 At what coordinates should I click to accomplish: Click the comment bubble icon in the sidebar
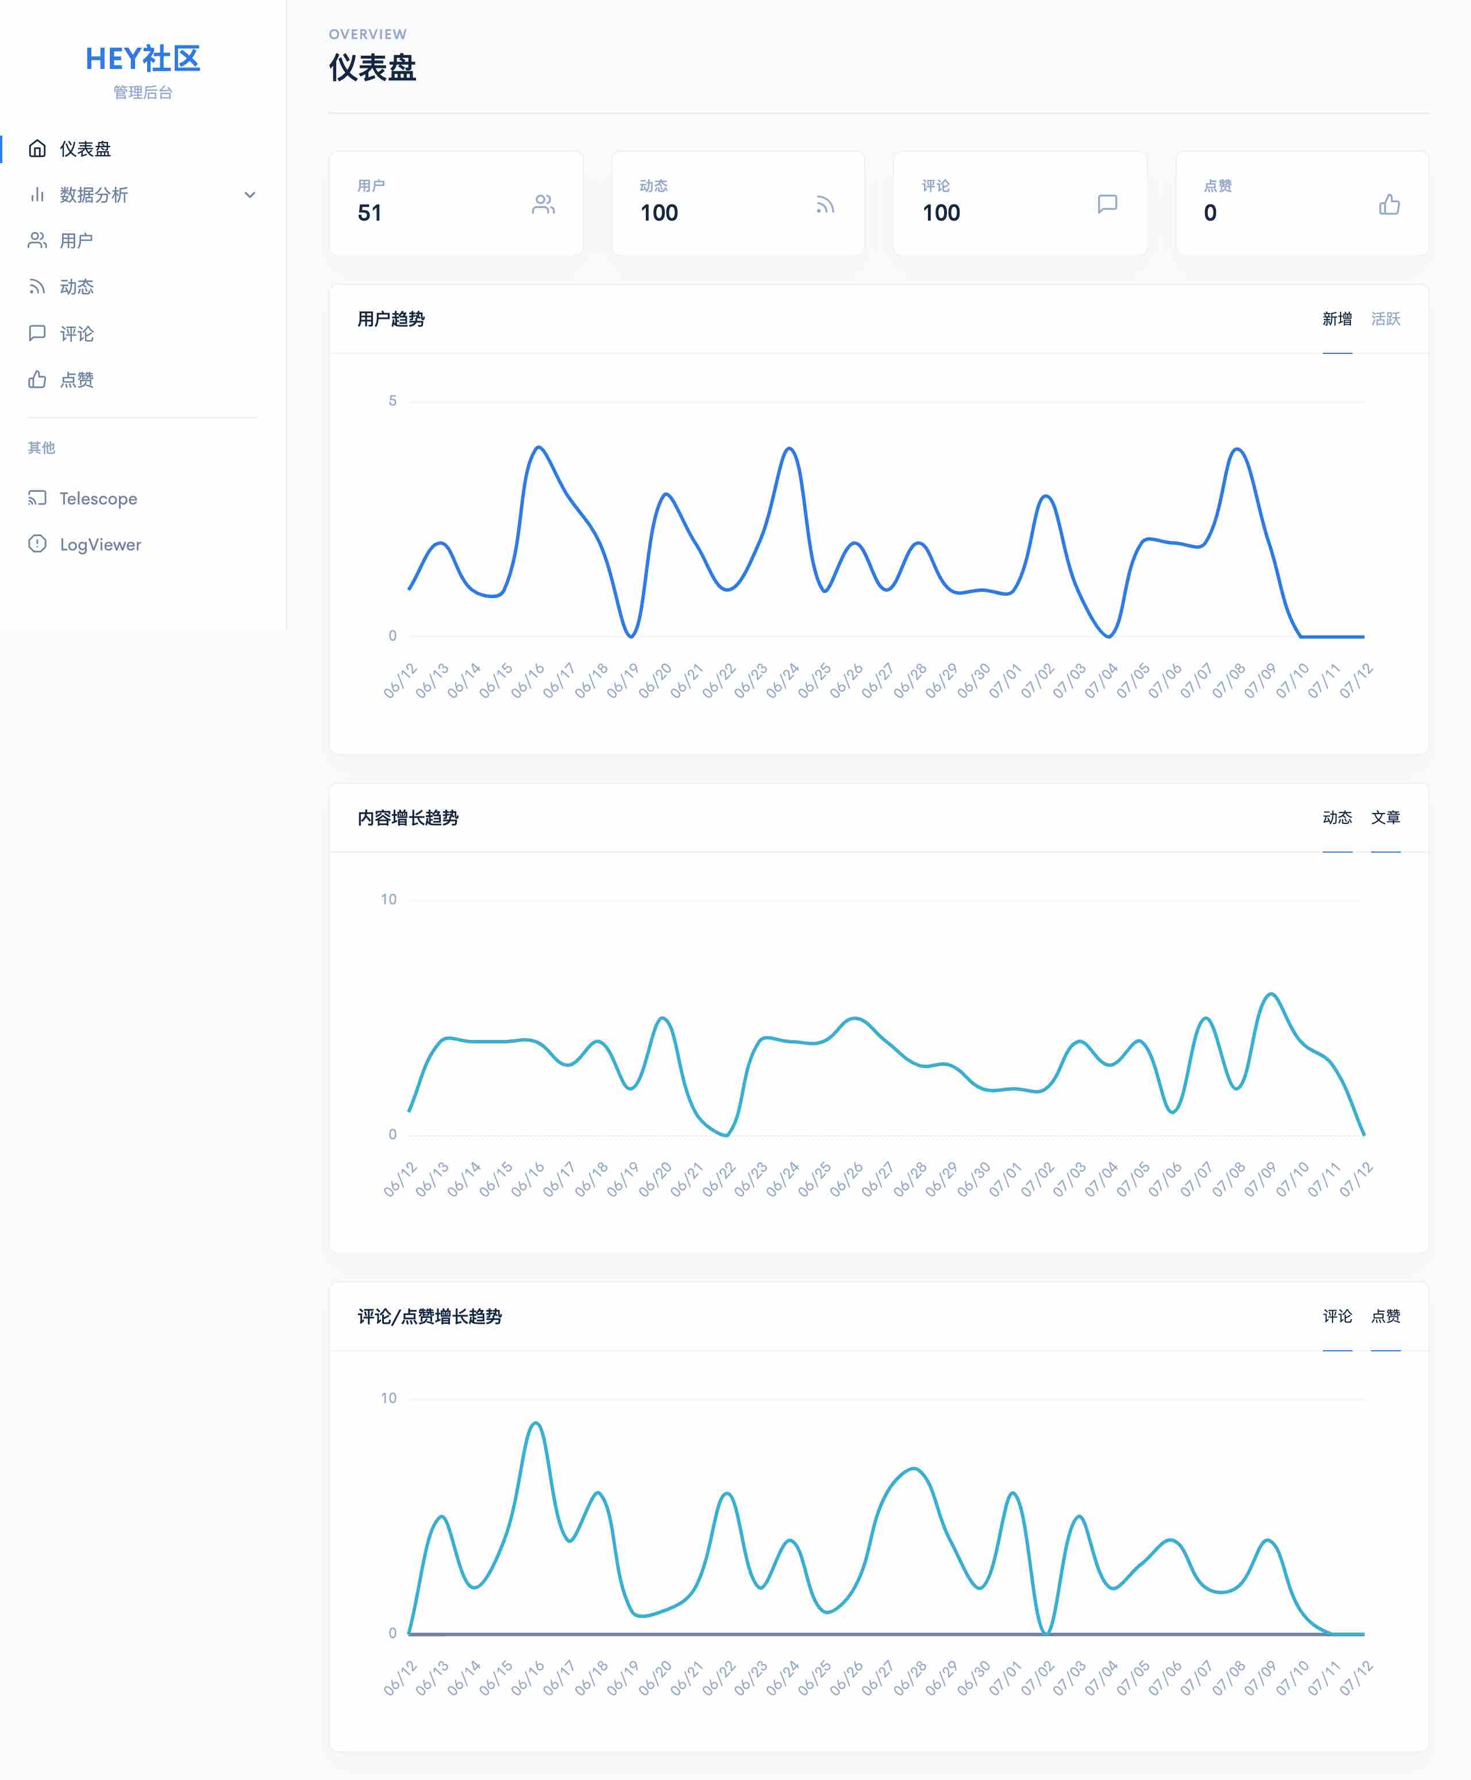click(37, 333)
